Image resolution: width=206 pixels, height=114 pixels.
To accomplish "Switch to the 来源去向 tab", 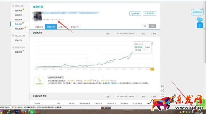I will [39, 27].
